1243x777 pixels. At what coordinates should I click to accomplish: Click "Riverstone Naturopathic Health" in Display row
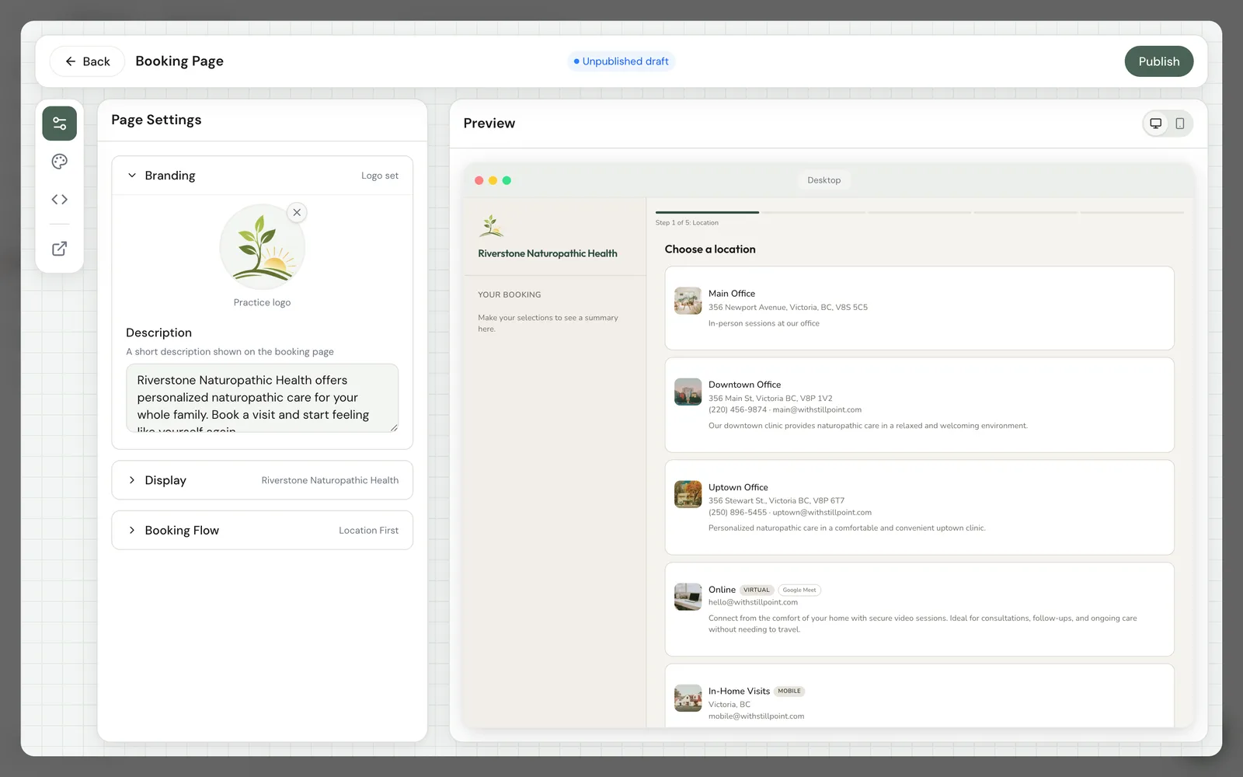[330, 481]
